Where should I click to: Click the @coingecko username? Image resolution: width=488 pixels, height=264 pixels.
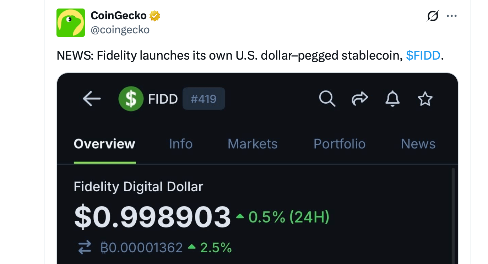click(x=120, y=30)
